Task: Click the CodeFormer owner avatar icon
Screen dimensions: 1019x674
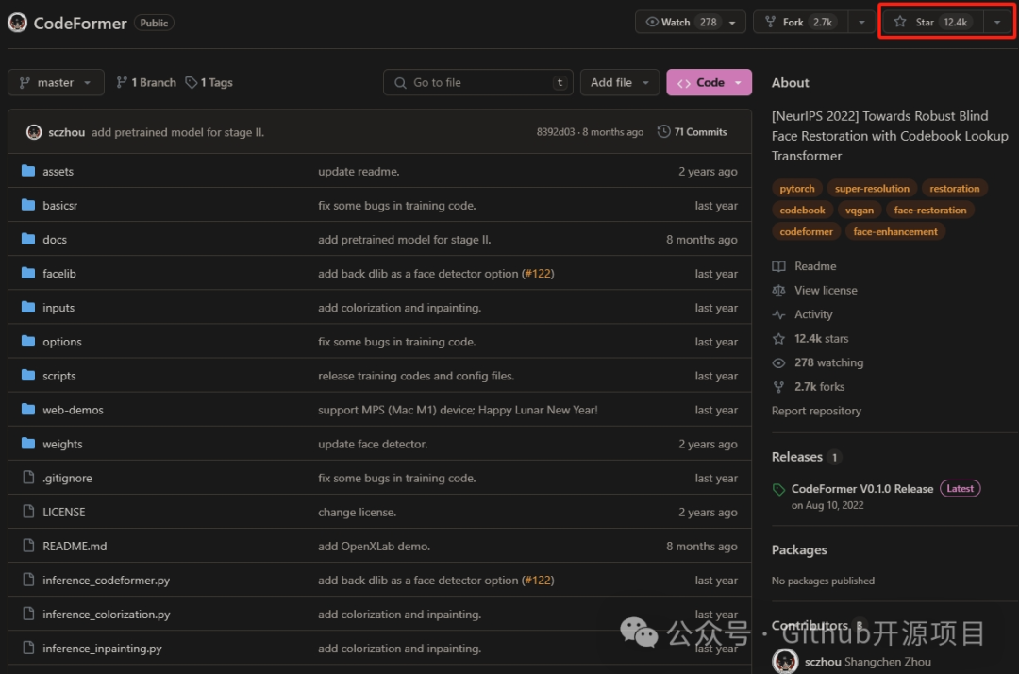Action: (x=17, y=23)
